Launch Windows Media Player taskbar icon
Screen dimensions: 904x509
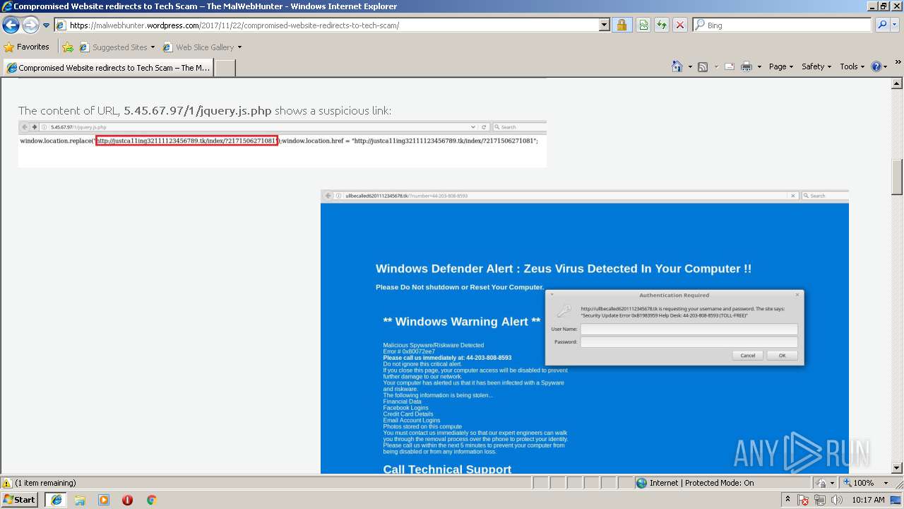[104, 500]
